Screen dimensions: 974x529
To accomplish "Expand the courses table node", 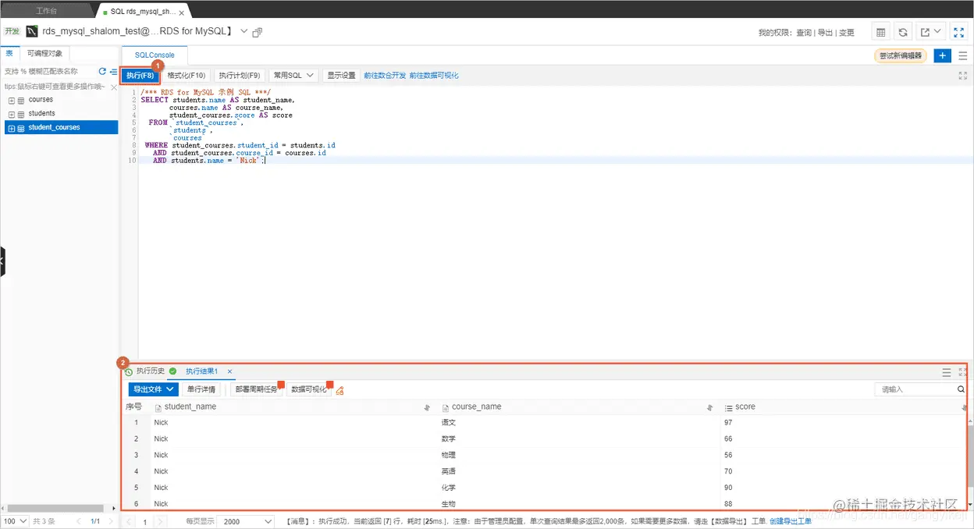I will (12, 101).
